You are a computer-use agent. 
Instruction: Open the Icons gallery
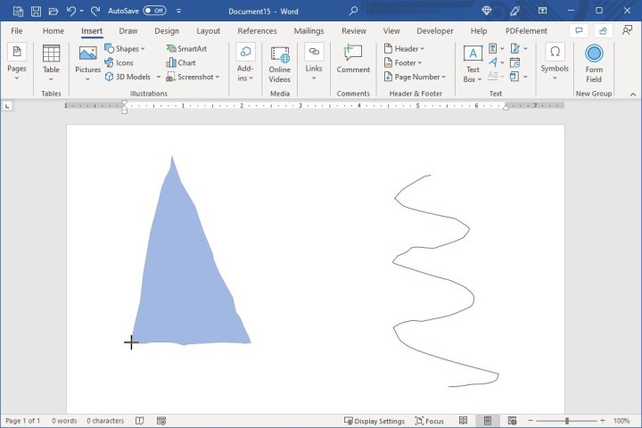(119, 63)
